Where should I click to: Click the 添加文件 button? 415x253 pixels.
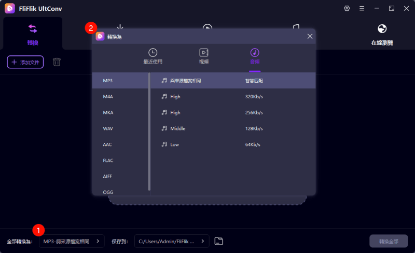point(25,62)
